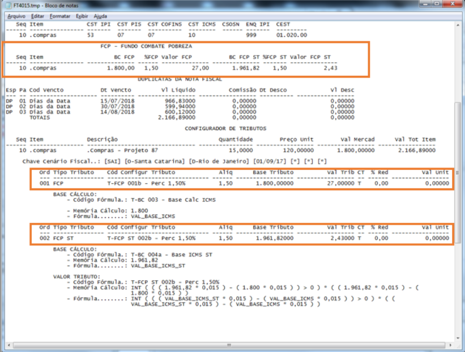Click the vertical scrollbar down arrow
Screen dimensions: 465x352
pos(458,337)
